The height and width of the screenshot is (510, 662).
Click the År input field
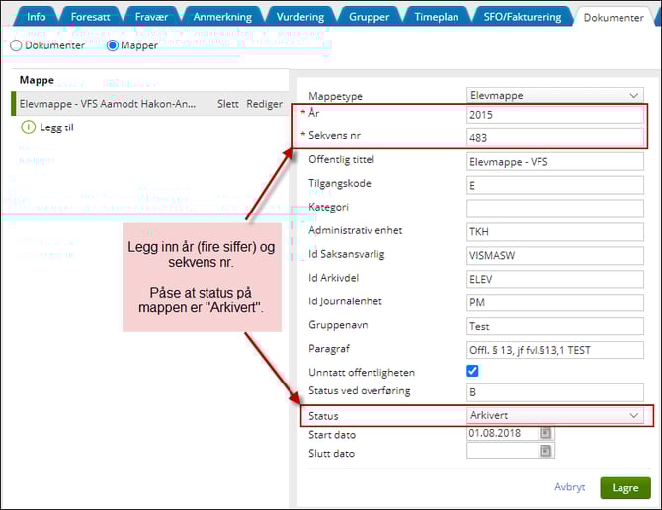pyautogui.click(x=555, y=116)
